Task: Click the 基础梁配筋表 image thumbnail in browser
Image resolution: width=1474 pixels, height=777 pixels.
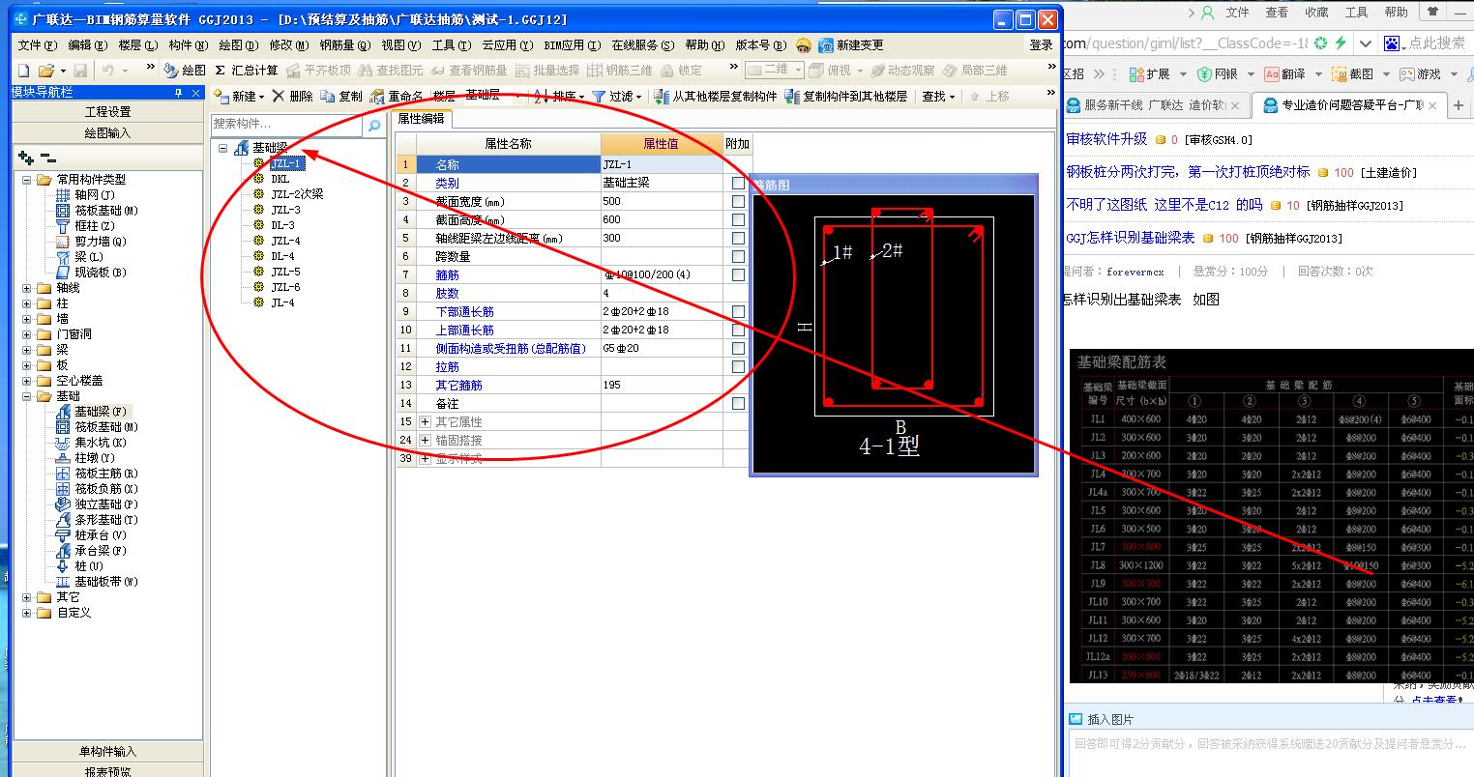Action: click(x=1272, y=516)
